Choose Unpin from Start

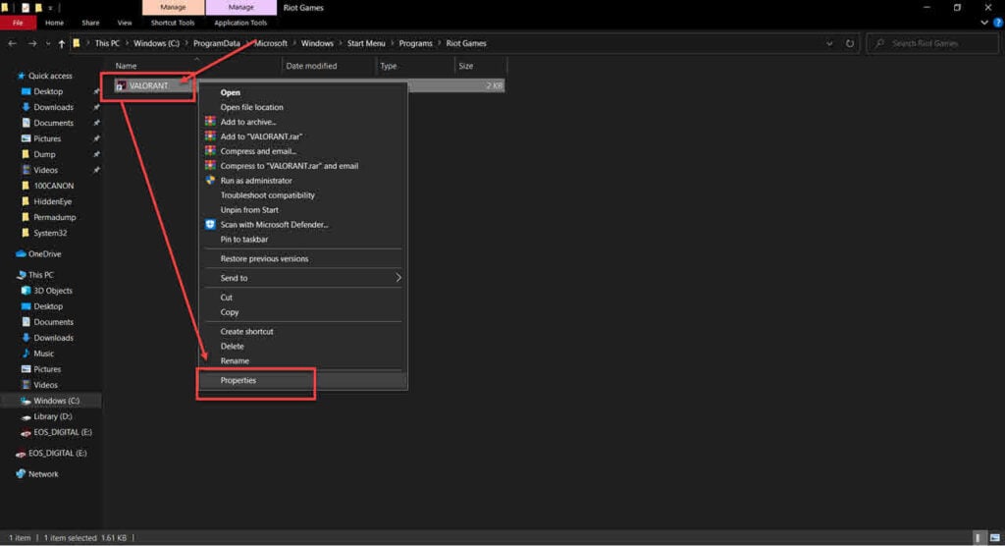pyautogui.click(x=249, y=210)
